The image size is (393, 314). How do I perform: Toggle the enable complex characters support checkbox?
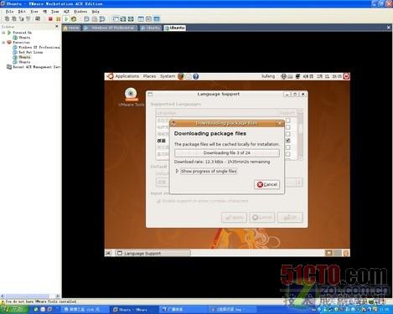click(158, 201)
